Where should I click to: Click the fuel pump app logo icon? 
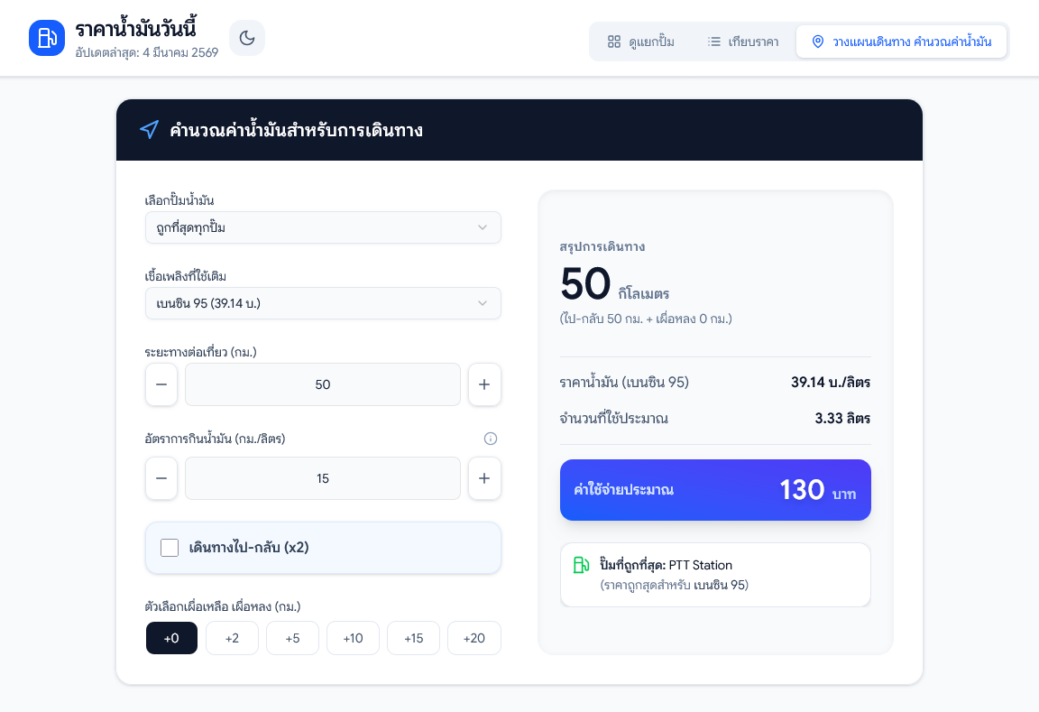click(x=47, y=38)
